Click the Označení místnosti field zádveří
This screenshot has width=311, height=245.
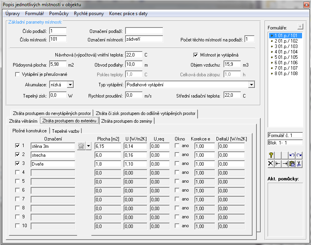click(144, 39)
